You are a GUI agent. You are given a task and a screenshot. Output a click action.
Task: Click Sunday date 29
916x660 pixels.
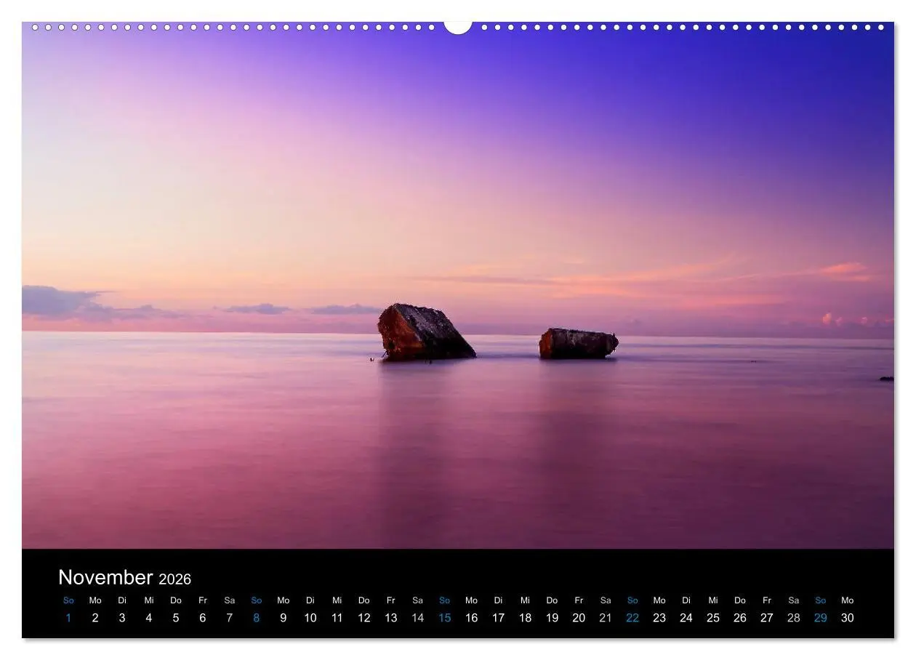(x=820, y=617)
